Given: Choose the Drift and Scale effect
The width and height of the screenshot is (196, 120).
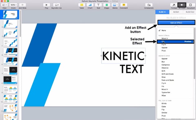Looking at the screenshot, I should pyautogui.click(x=167, y=74).
